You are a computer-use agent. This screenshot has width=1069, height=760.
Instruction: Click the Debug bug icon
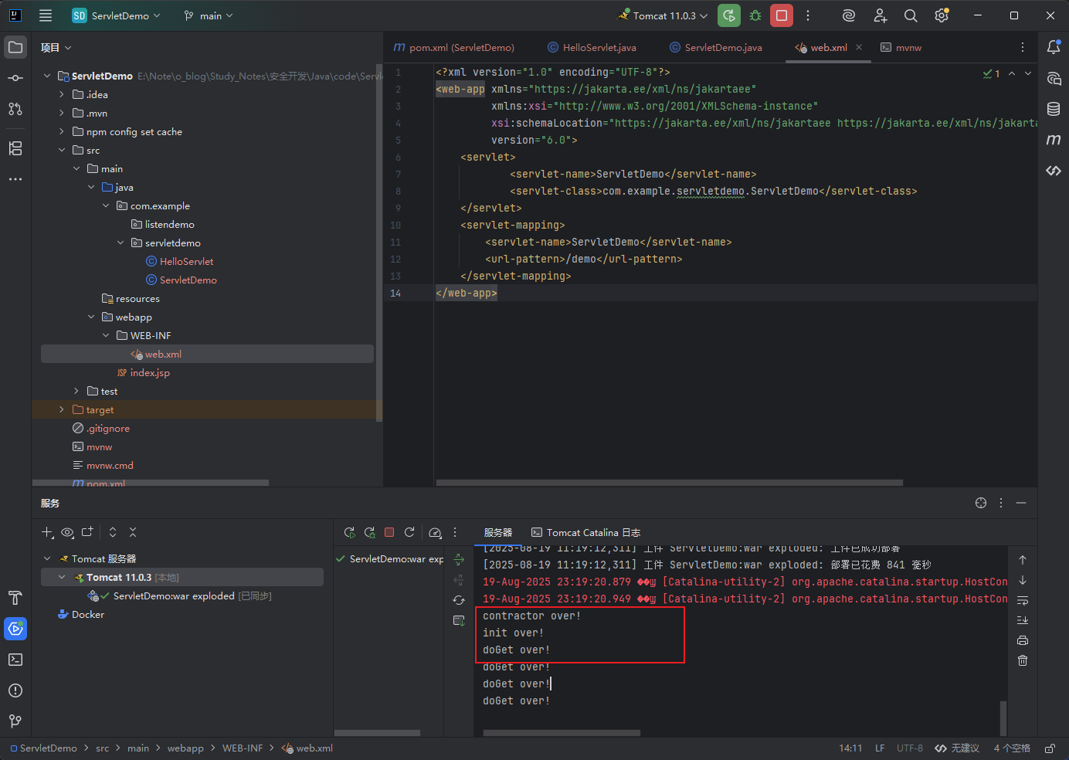(x=755, y=15)
